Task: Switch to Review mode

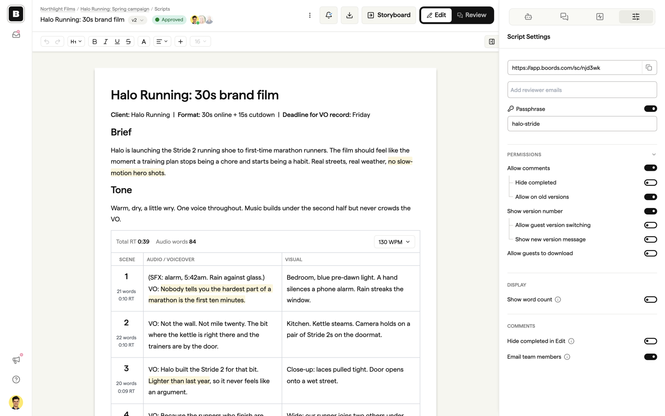Action: pyautogui.click(x=472, y=15)
